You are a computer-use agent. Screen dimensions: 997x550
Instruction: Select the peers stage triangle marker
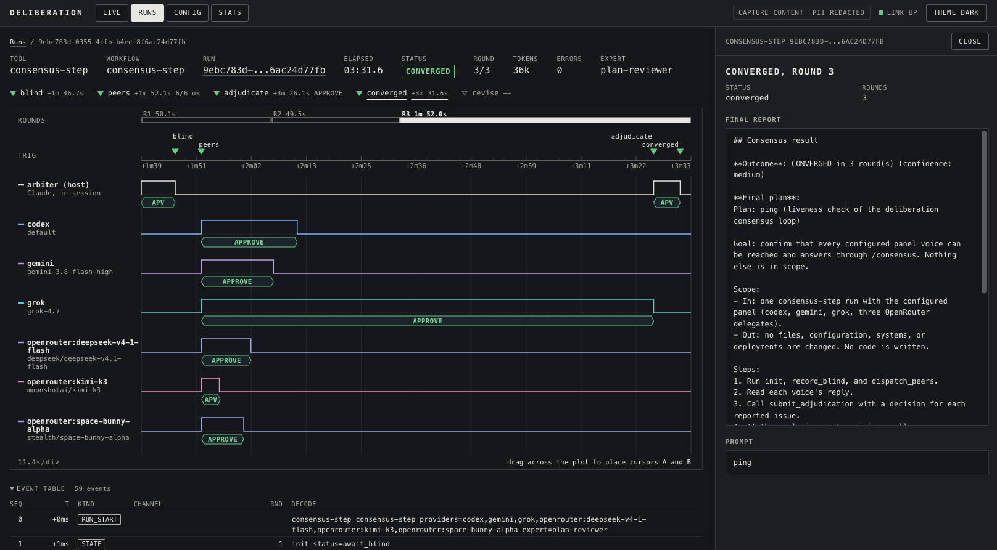(101, 94)
